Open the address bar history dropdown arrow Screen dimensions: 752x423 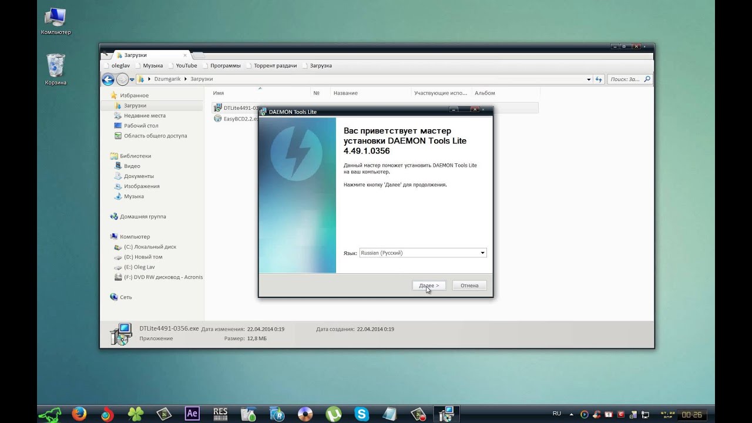(x=589, y=79)
